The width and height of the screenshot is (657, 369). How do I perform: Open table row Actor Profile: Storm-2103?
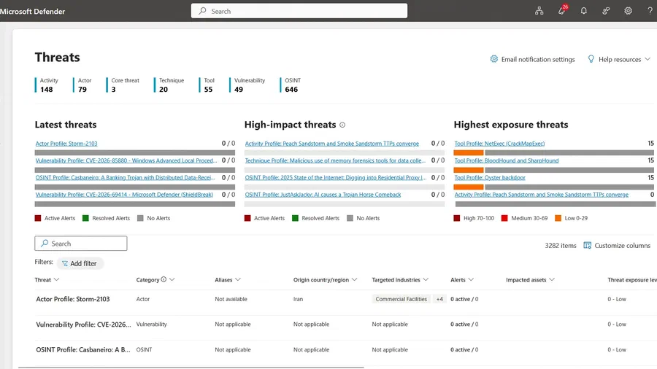(x=73, y=299)
